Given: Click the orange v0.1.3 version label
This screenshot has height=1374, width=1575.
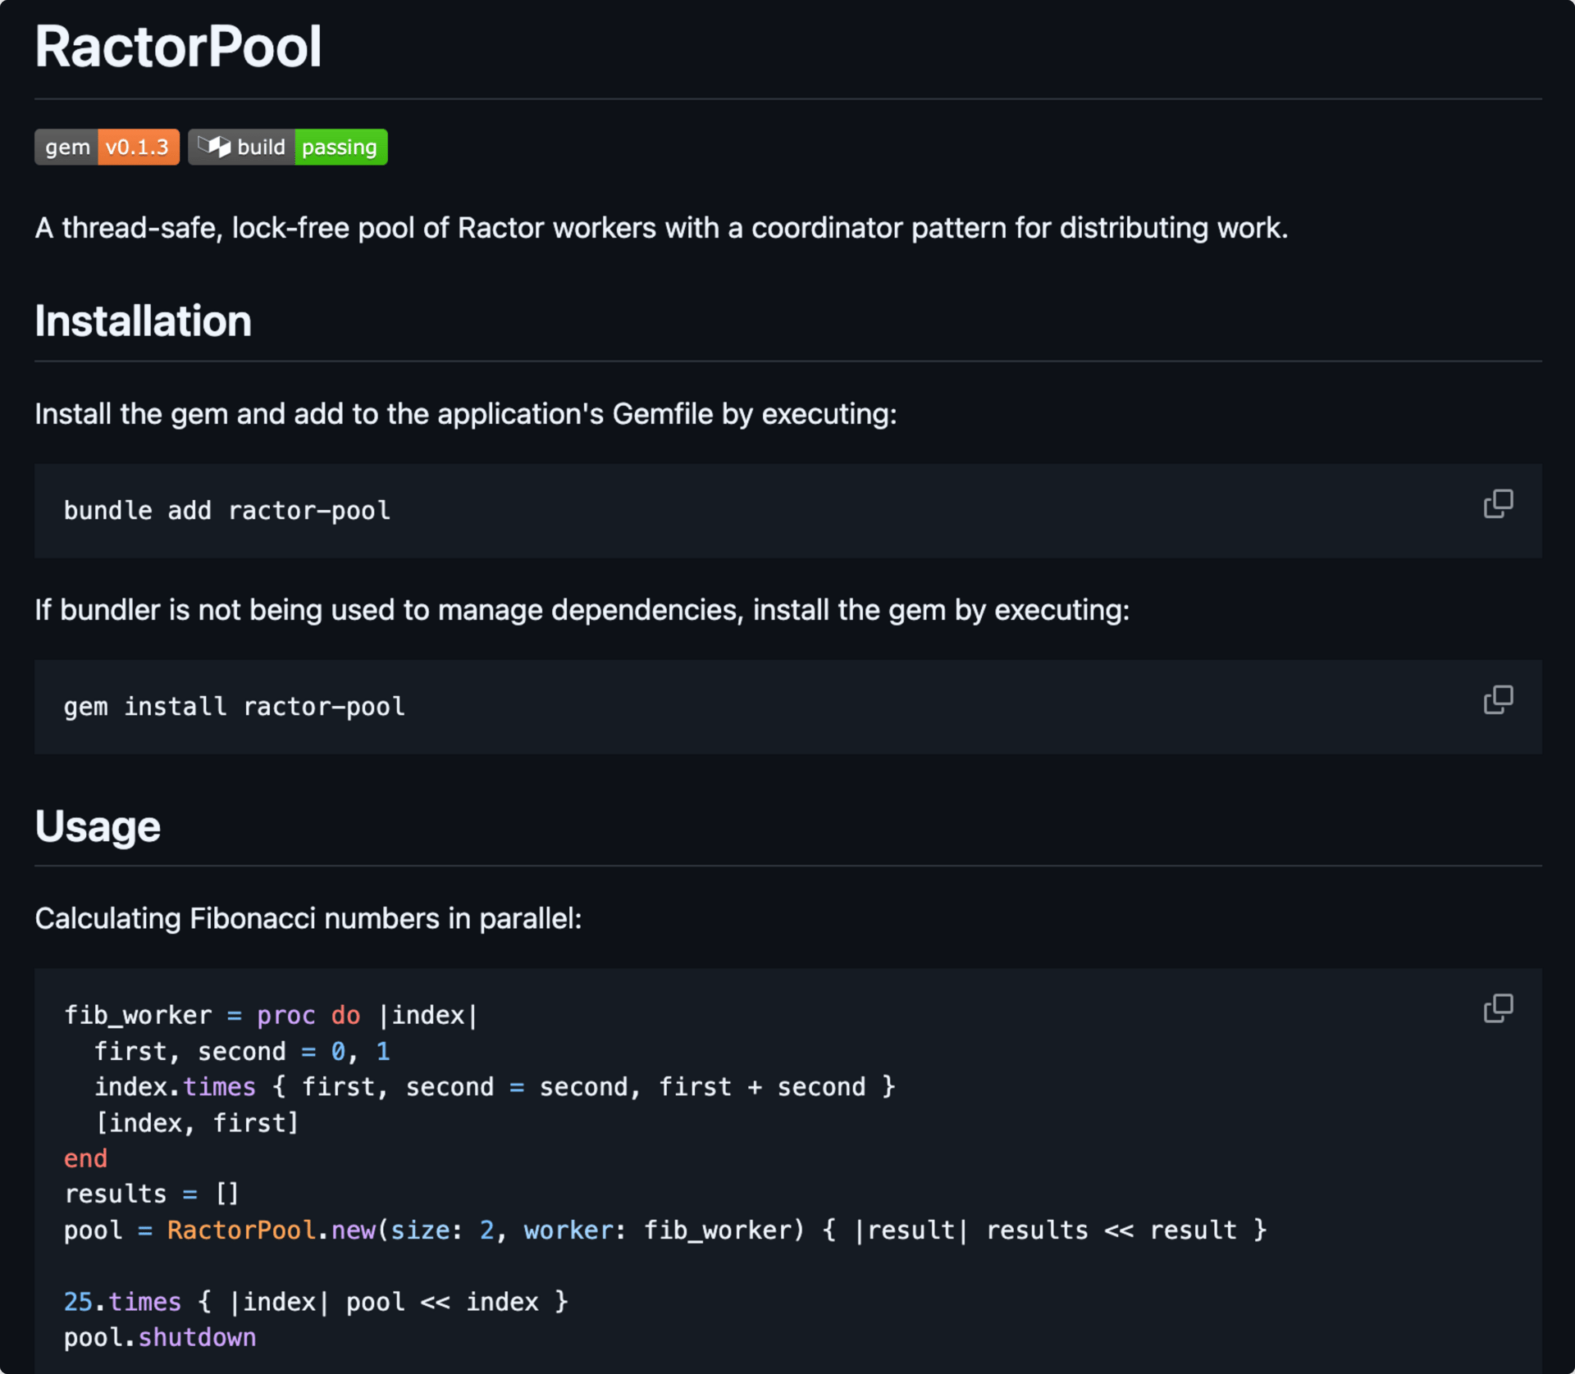Looking at the screenshot, I should [137, 147].
